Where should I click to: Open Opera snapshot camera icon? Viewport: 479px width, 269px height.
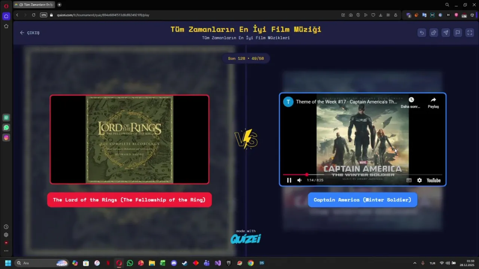click(x=351, y=15)
